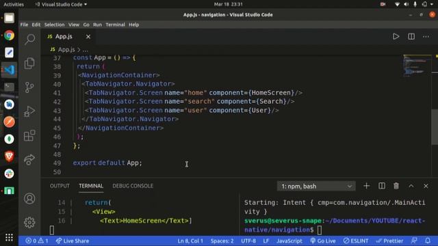Open the View menu
The height and width of the screenshot is (246, 438).
click(x=74, y=25)
